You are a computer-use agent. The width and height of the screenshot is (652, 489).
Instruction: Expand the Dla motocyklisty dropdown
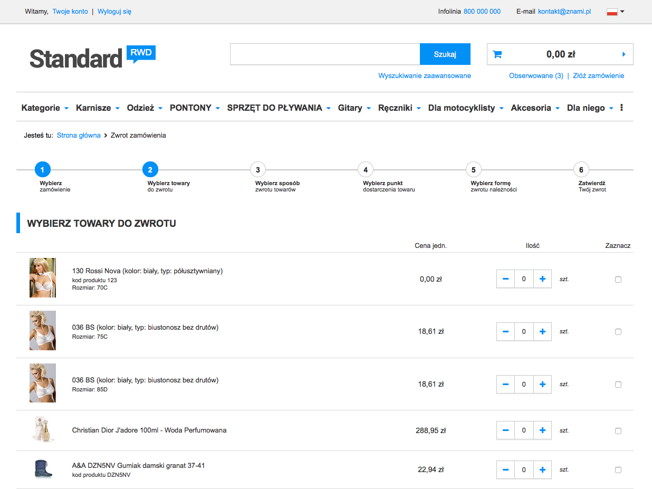(465, 108)
